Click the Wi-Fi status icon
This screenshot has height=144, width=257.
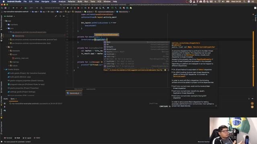(219, 2)
